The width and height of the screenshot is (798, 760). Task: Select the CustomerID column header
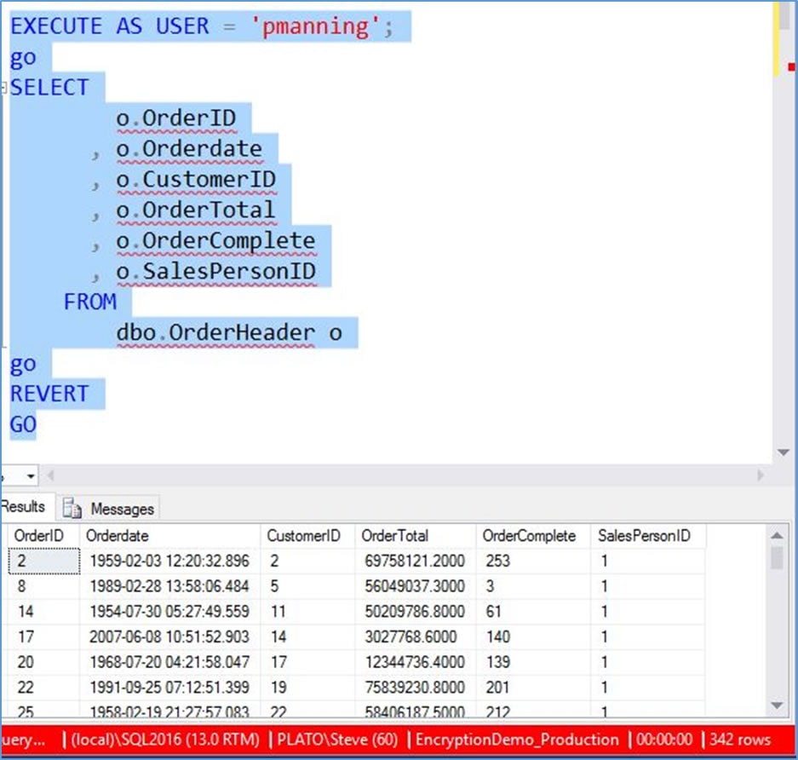point(304,536)
